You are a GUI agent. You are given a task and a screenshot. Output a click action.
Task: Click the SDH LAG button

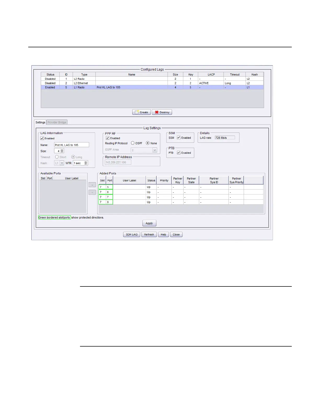tap(132, 234)
